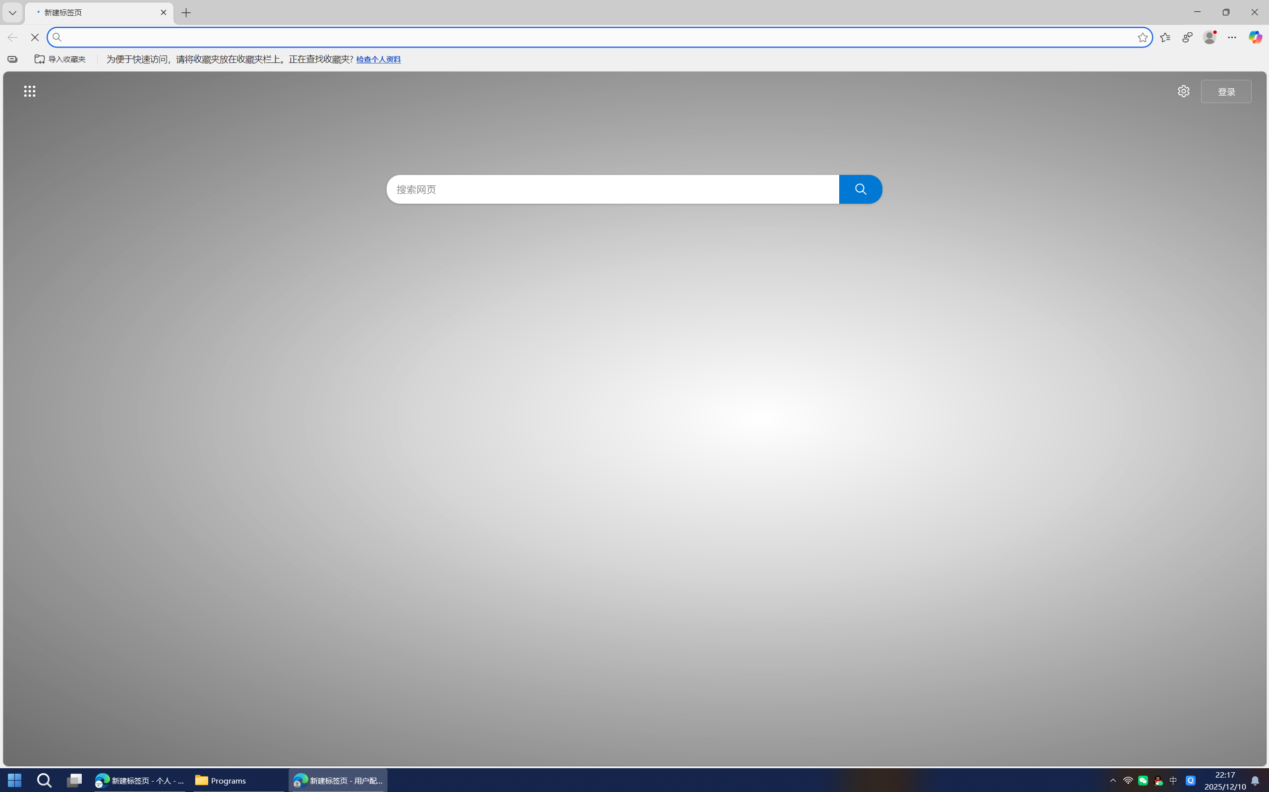Expand hidden system tray icons
The width and height of the screenshot is (1269, 792).
tap(1113, 781)
